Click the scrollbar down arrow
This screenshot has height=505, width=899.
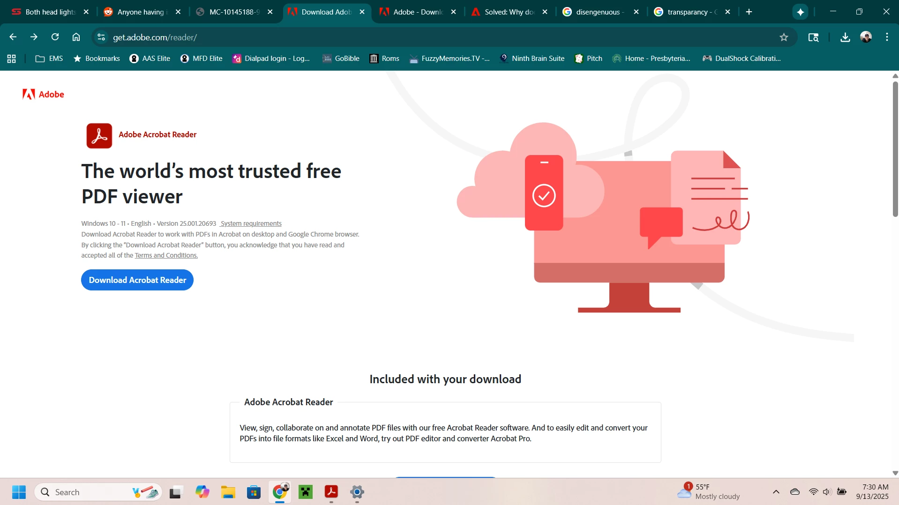tap(895, 473)
